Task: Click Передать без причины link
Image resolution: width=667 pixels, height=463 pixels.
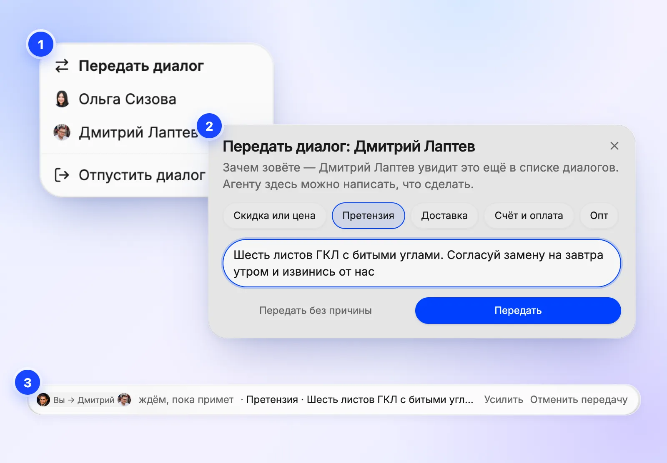Action: pyautogui.click(x=316, y=311)
